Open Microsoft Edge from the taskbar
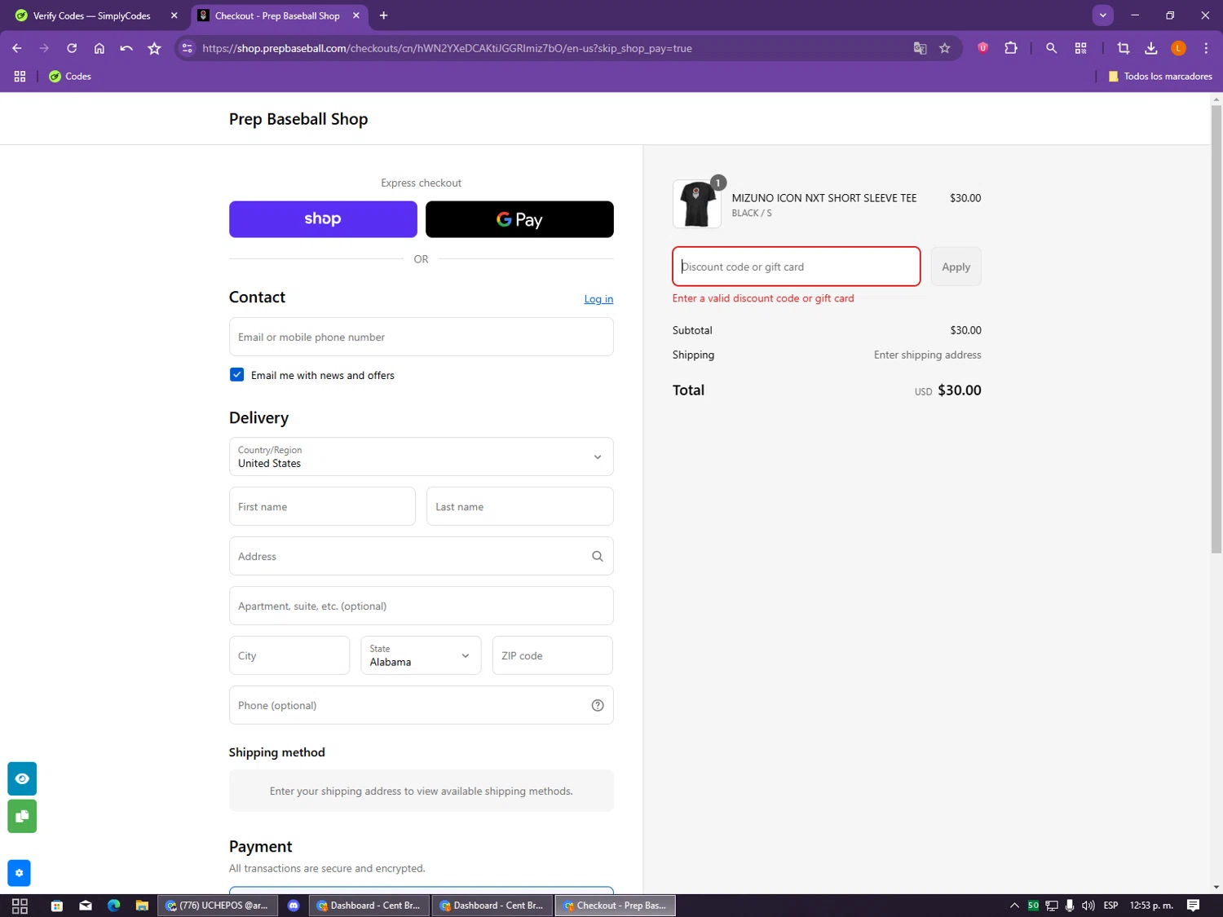Image resolution: width=1223 pixels, height=917 pixels. [113, 906]
